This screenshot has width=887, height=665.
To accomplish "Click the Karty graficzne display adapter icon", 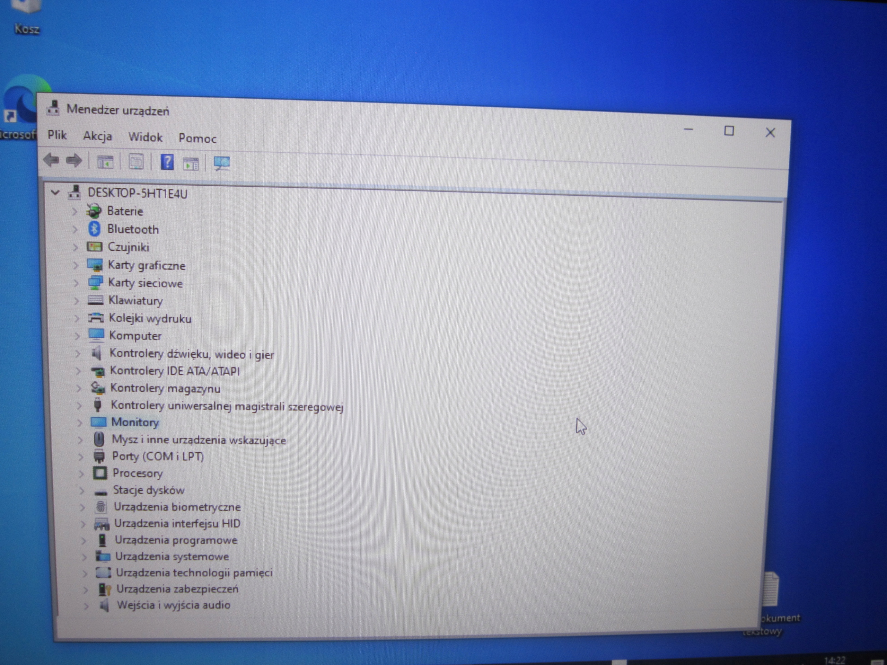I will click(95, 265).
